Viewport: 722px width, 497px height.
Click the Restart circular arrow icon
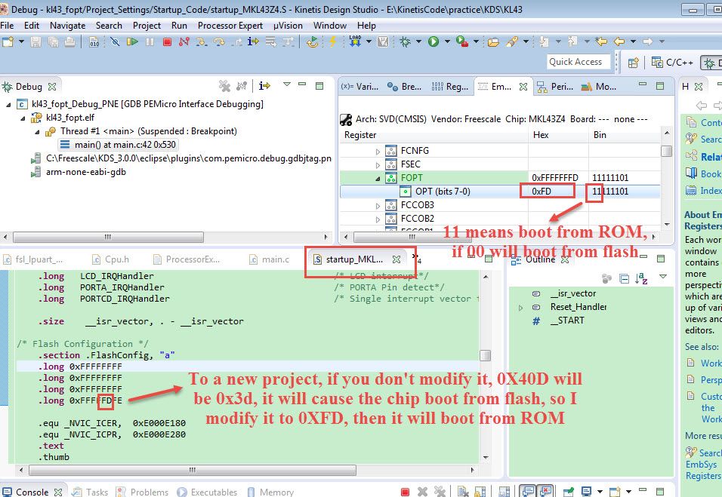312,41
